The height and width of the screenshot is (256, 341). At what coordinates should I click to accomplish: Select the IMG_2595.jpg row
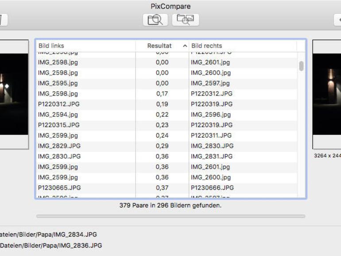point(167,83)
